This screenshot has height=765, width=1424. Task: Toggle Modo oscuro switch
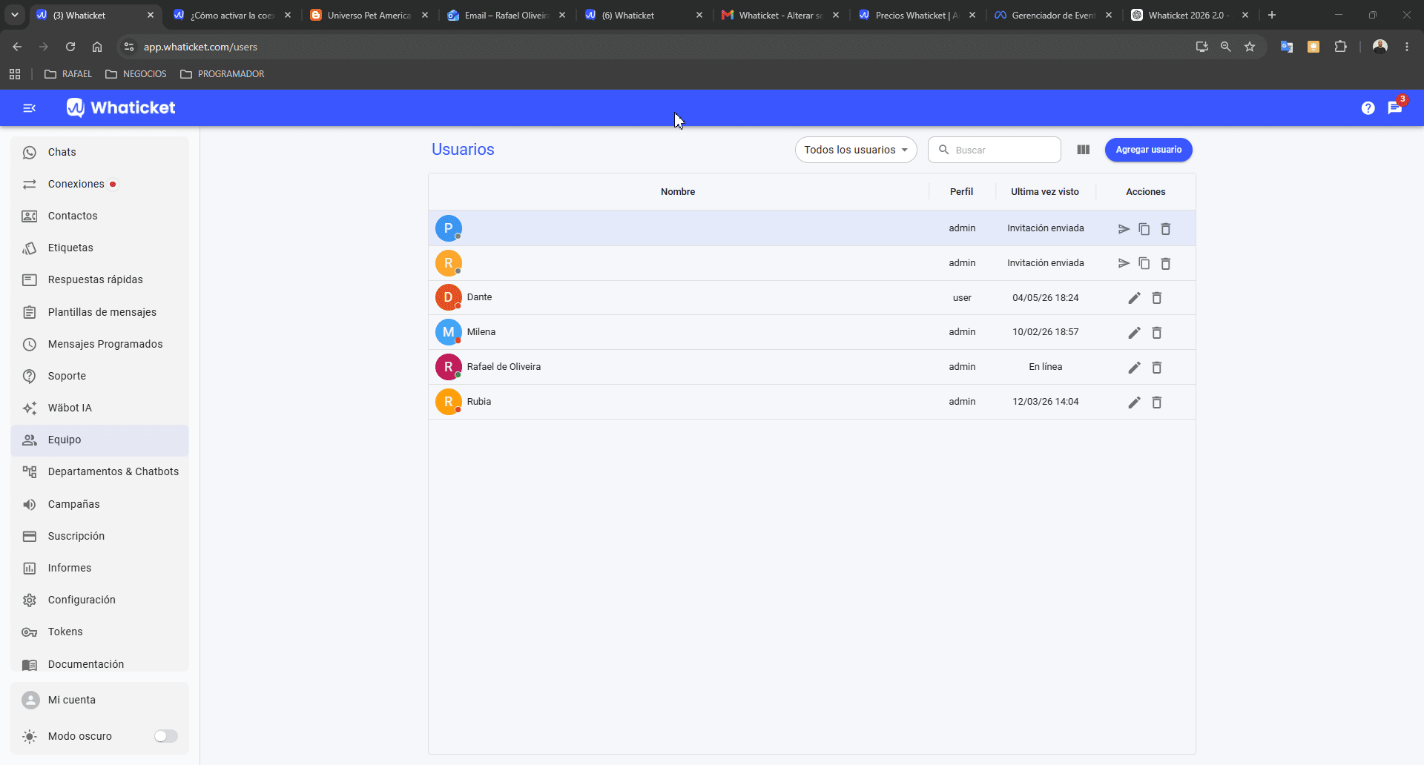click(x=166, y=736)
